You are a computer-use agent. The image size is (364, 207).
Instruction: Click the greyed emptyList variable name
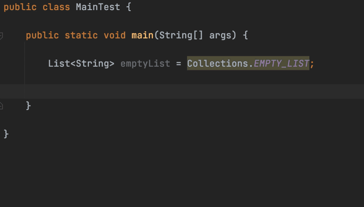coord(145,64)
